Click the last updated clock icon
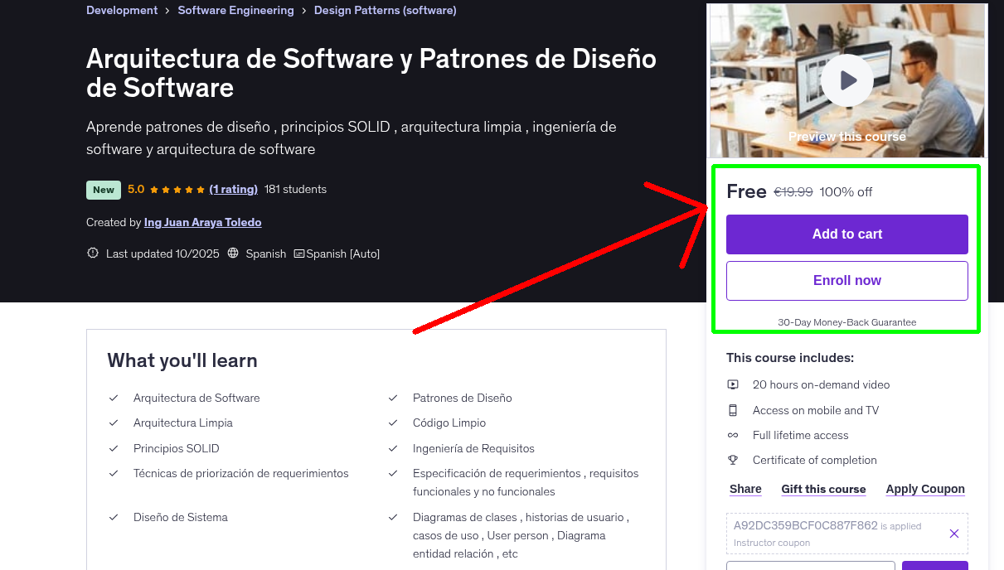 (92, 253)
